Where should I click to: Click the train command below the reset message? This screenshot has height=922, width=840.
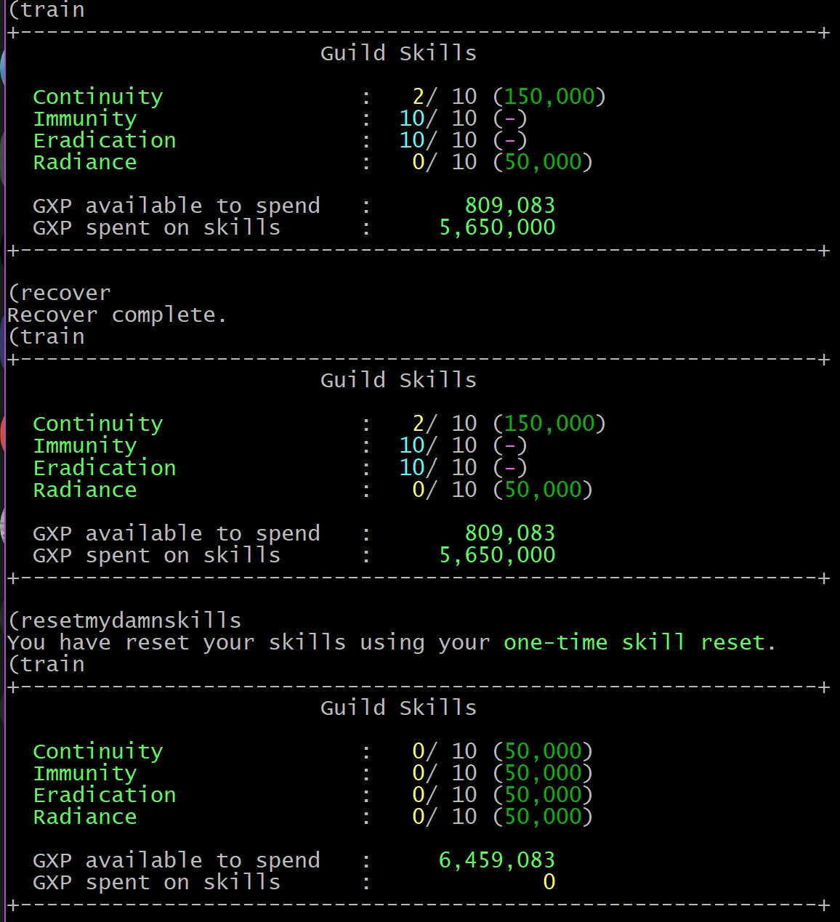tap(51, 664)
